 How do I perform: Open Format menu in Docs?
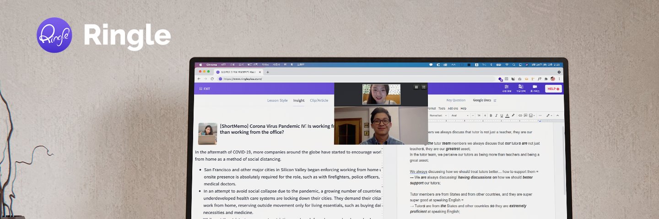(431, 109)
